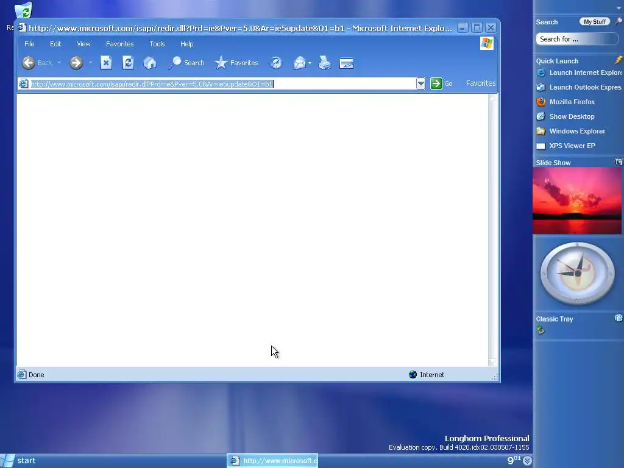
Task: Click Show Desktop in Quick Launch
Action: click(565, 116)
